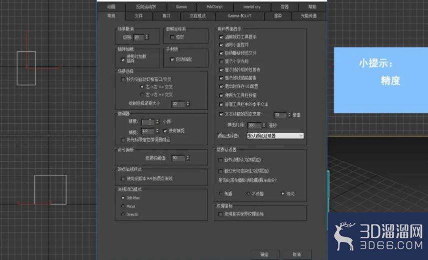This screenshot has width=428, height=260.
Task: Enable 显示十字光标 checkbox
Action: tap(221, 62)
